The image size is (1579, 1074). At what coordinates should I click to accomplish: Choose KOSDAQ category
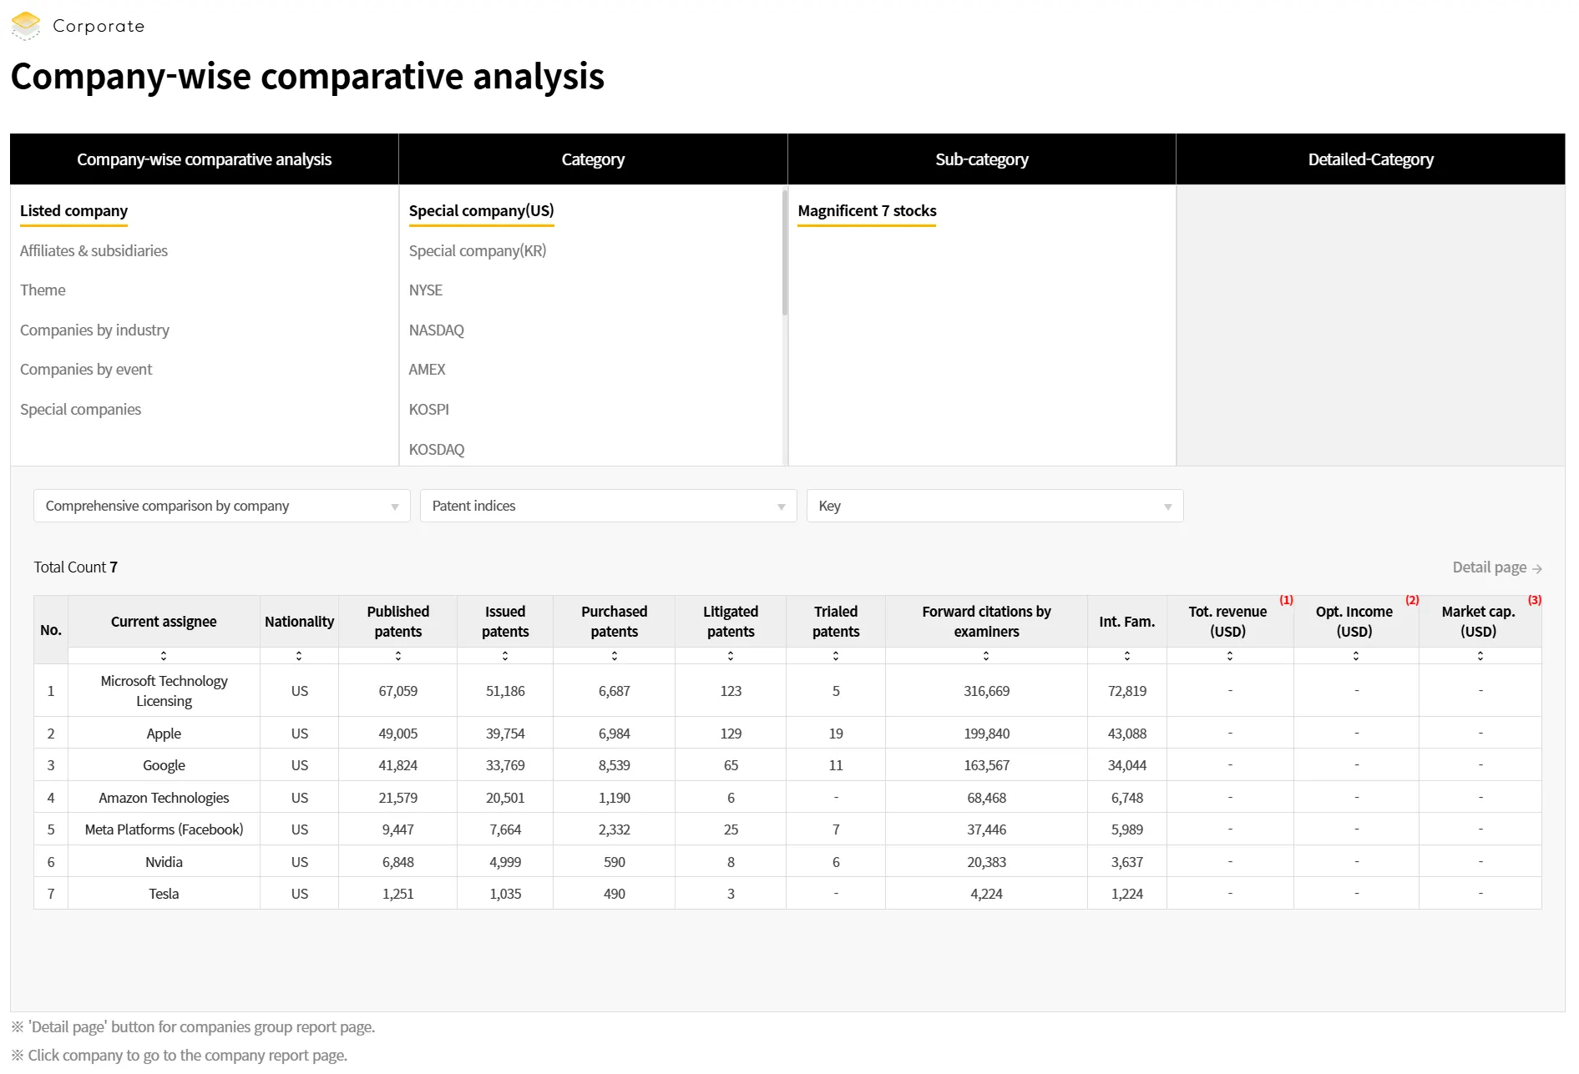coord(437,450)
